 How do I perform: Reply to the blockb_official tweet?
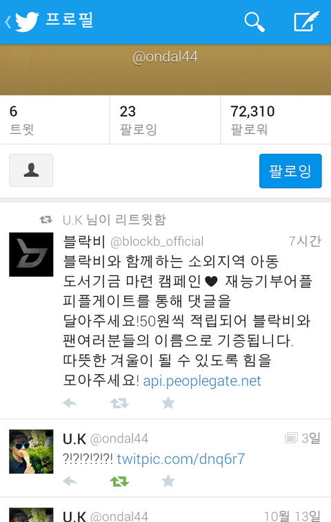pyautogui.click(x=70, y=403)
